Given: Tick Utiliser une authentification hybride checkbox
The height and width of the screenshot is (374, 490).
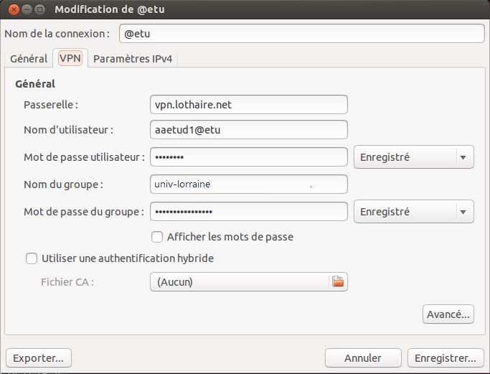Looking at the screenshot, I should [32, 258].
